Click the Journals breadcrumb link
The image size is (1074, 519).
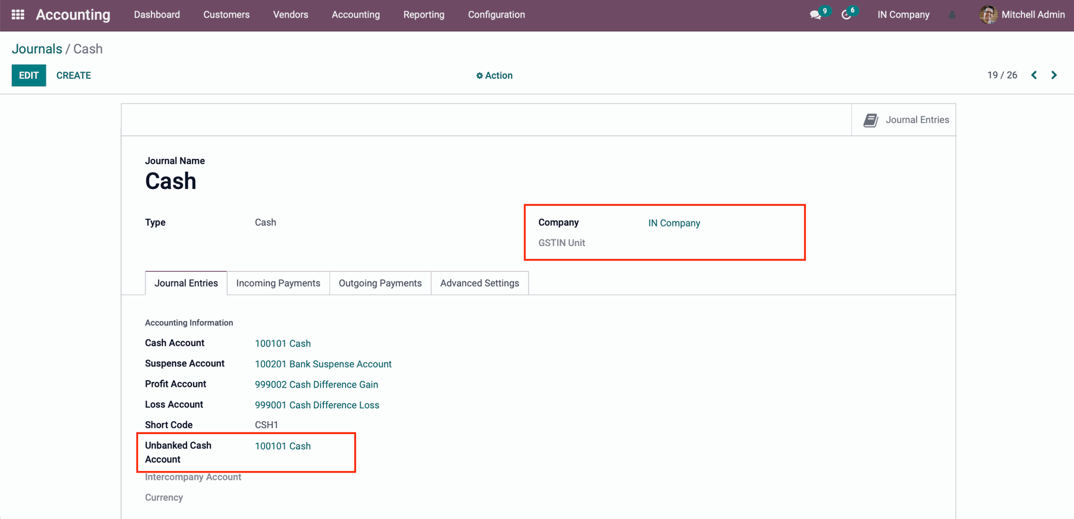coord(37,49)
